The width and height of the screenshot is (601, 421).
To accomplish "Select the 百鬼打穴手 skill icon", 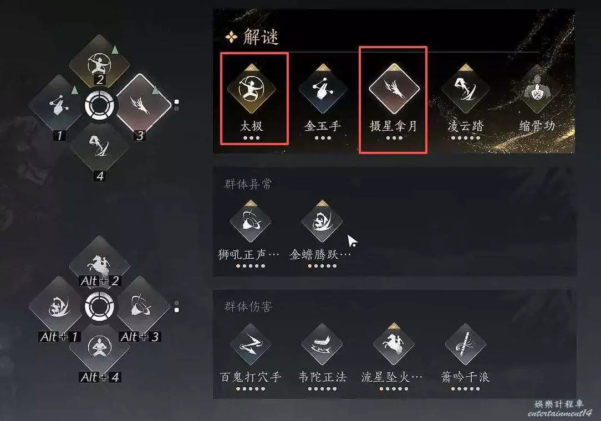I will [250, 345].
